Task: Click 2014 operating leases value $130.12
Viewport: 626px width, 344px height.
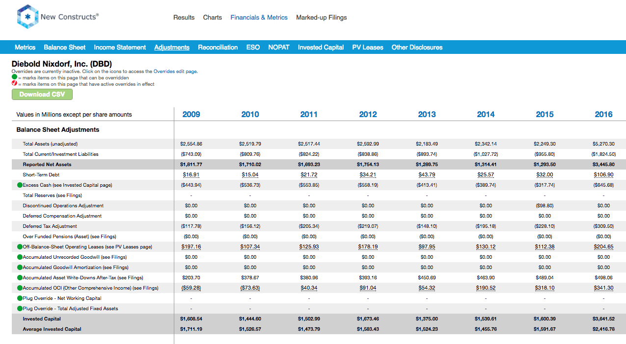Action: (x=486, y=247)
